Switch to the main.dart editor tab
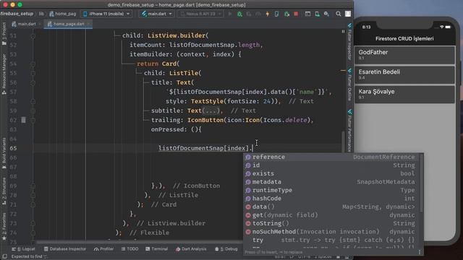 (x=26, y=24)
